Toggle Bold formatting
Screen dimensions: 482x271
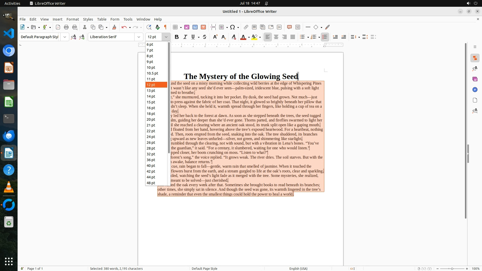pos(177,37)
